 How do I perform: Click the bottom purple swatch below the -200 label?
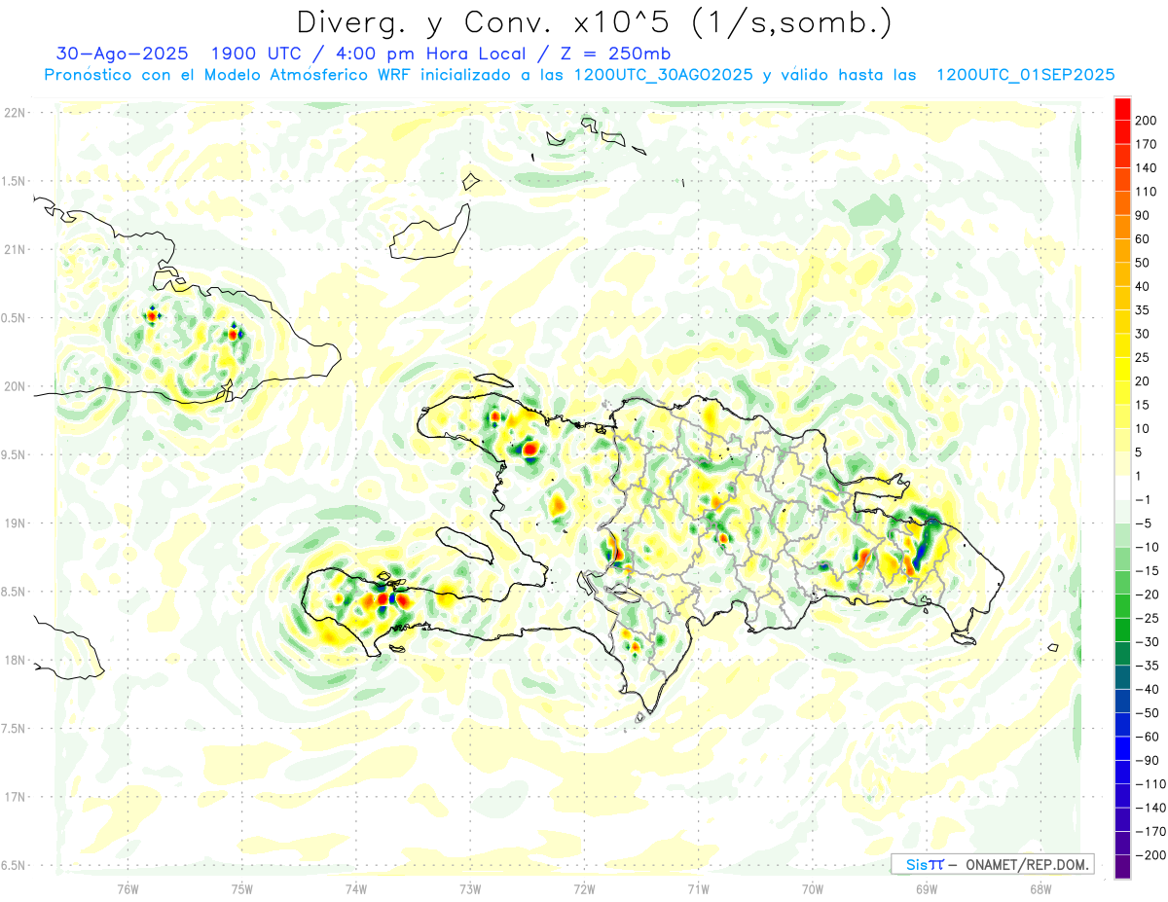pyautogui.click(x=1122, y=867)
